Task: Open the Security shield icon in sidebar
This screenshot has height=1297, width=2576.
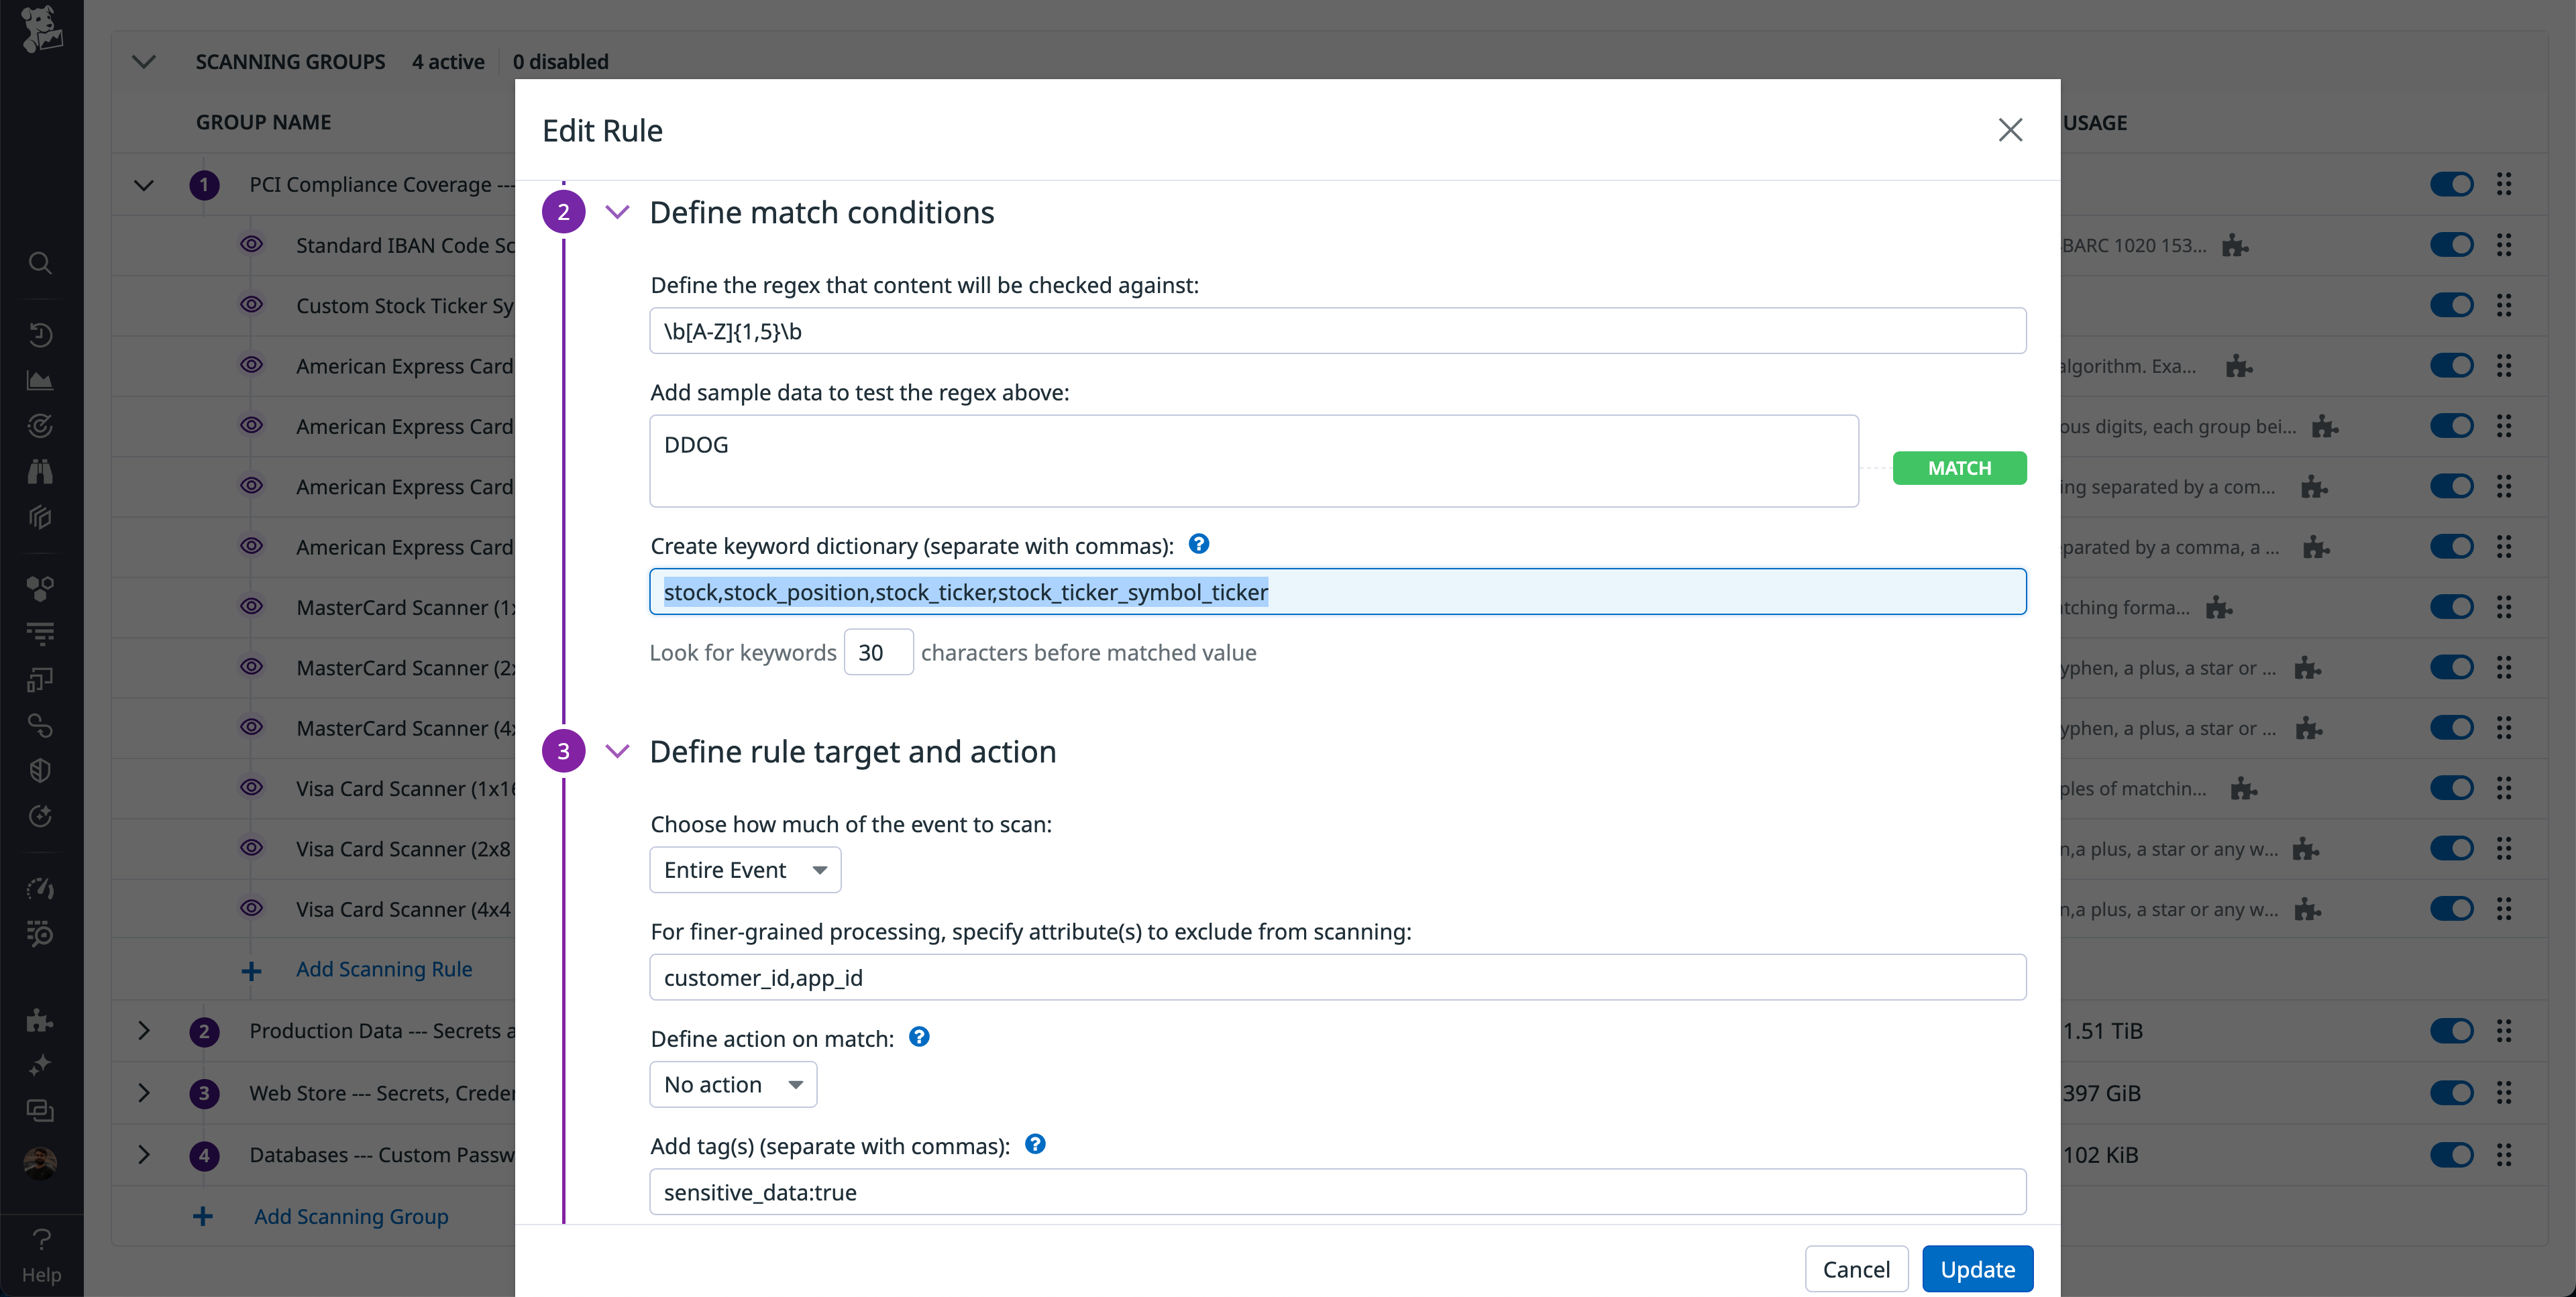Action: [40, 769]
